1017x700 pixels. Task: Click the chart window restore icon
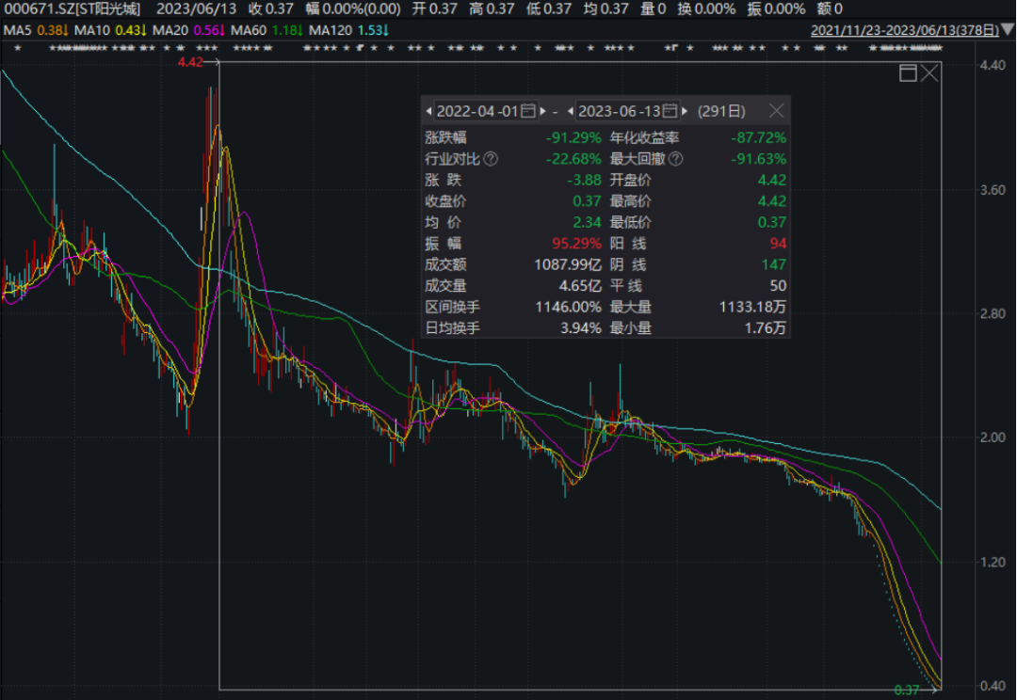909,73
